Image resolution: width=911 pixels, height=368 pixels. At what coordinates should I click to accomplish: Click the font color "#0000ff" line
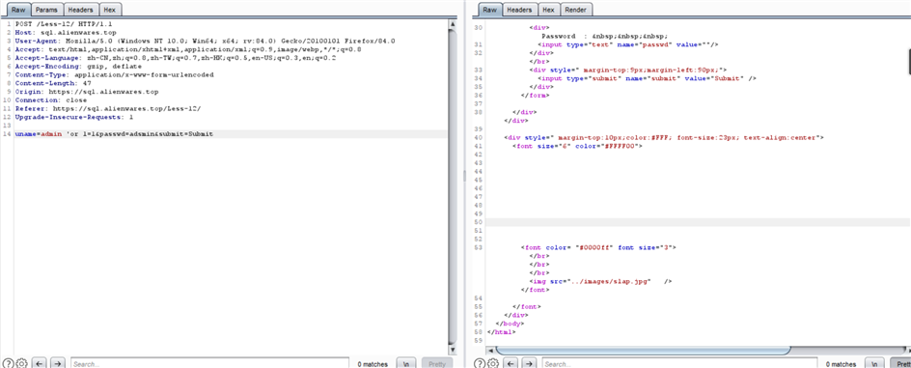(598, 247)
